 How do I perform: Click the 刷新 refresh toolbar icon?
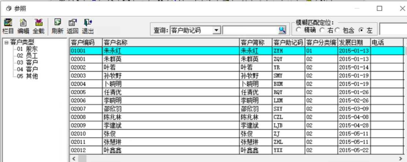[x=58, y=26]
